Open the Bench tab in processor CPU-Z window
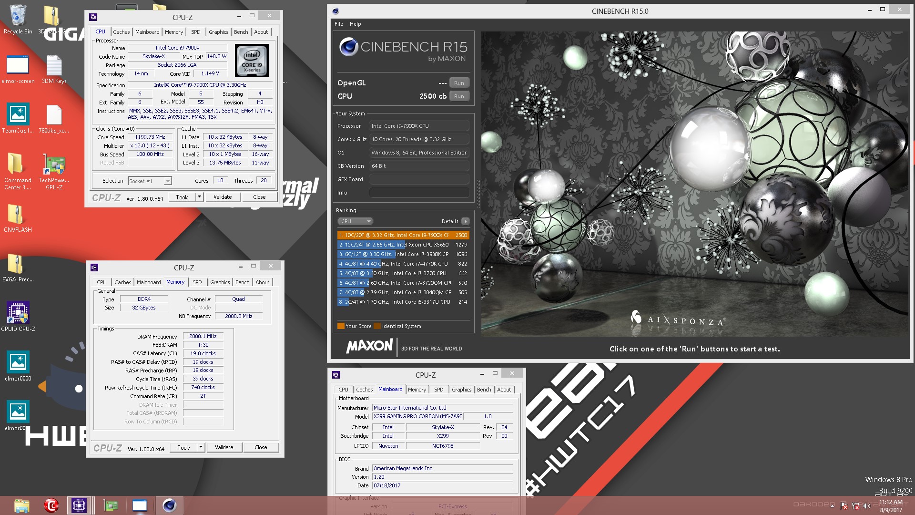The height and width of the screenshot is (515, 915). coord(241,32)
